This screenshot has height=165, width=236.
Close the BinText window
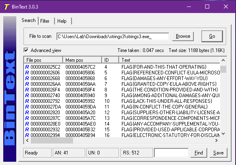(225, 7)
